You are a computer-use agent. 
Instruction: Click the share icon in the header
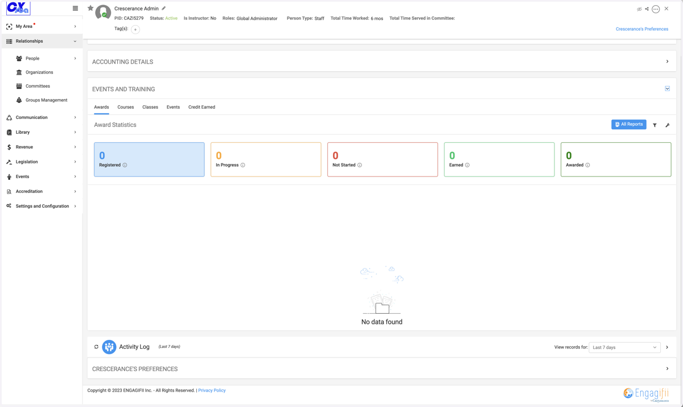(647, 9)
